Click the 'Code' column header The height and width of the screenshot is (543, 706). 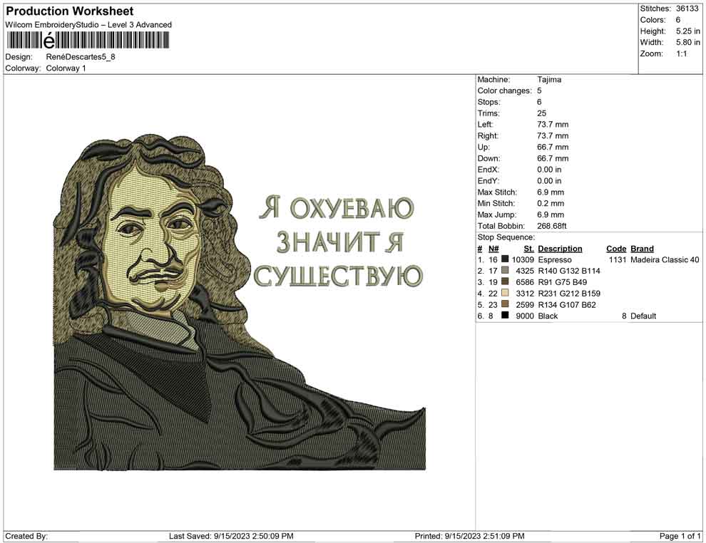pyautogui.click(x=616, y=248)
